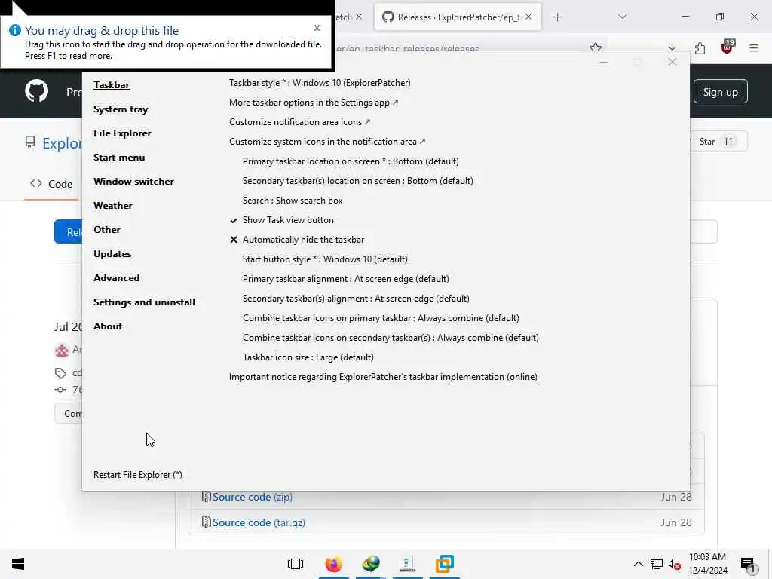Close the Releases ExplorerPatcher tab

click(x=528, y=17)
